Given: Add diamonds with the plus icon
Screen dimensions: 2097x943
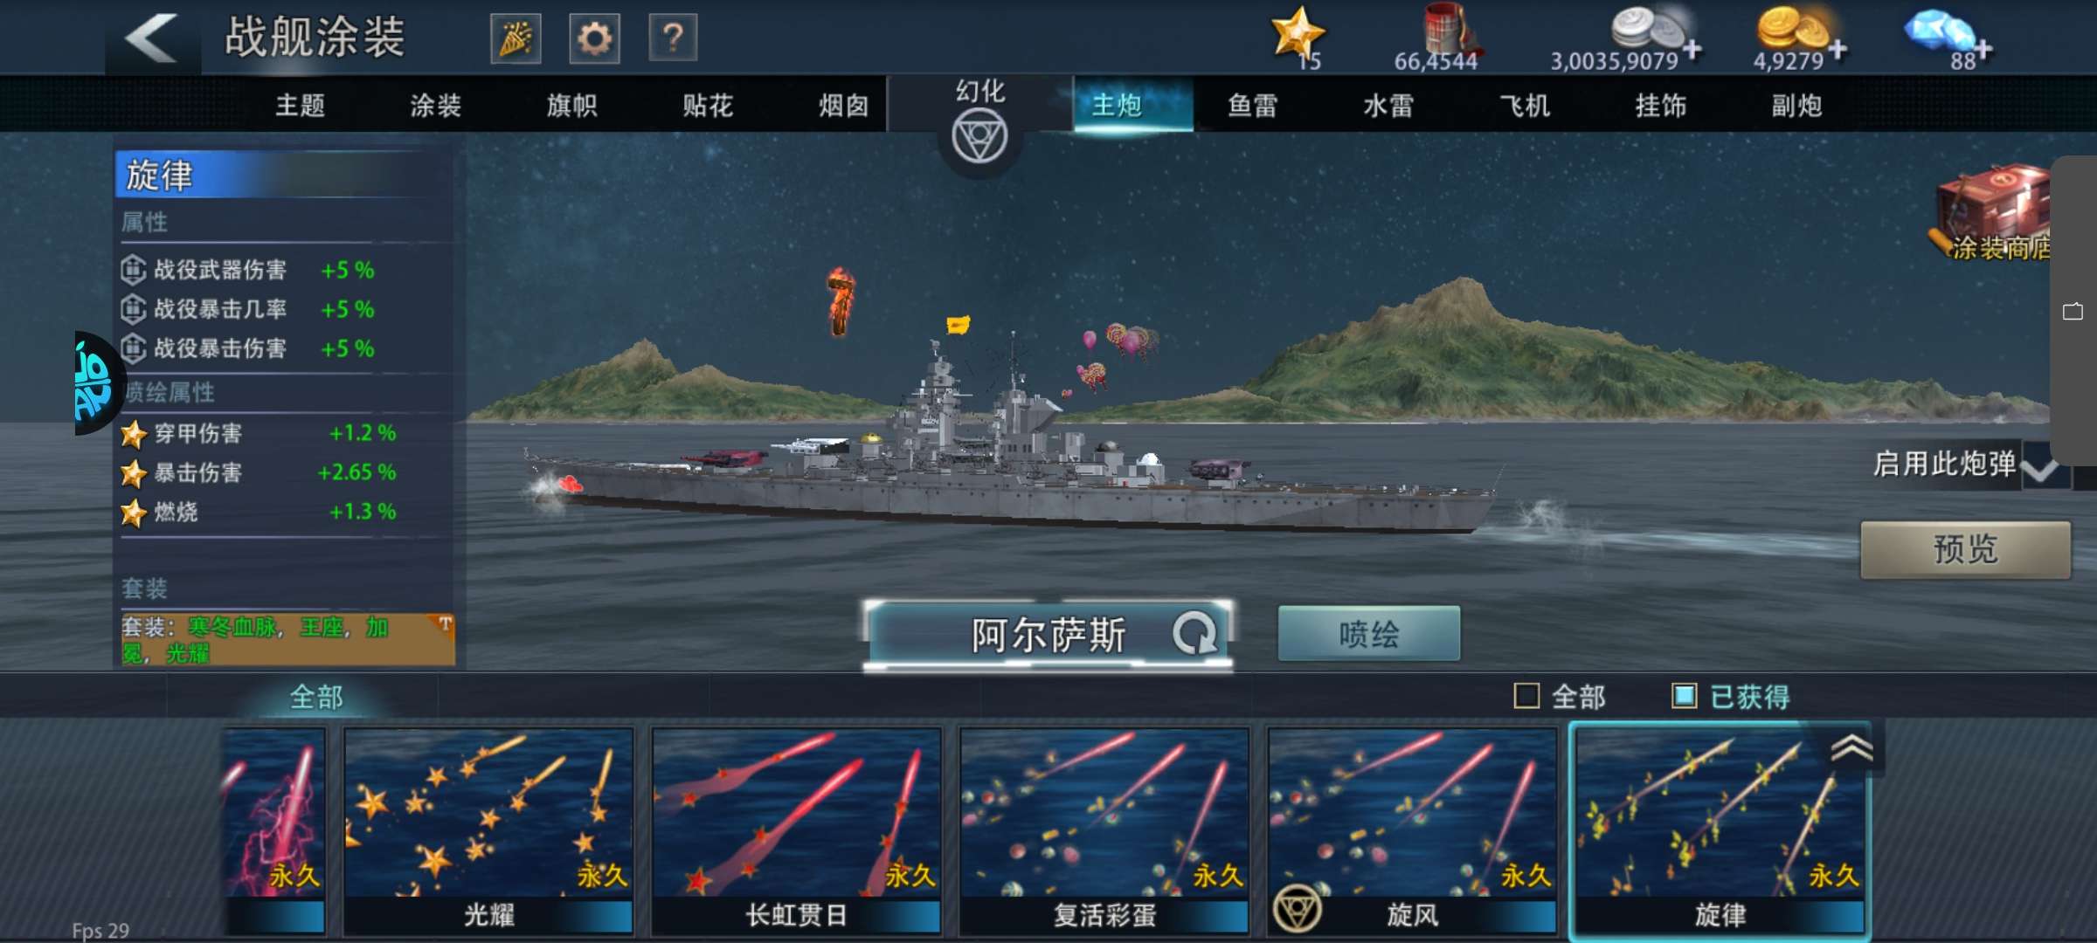Looking at the screenshot, I should point(1983,48).
